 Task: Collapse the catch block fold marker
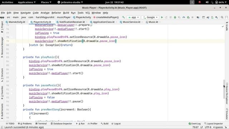(16, 45)
